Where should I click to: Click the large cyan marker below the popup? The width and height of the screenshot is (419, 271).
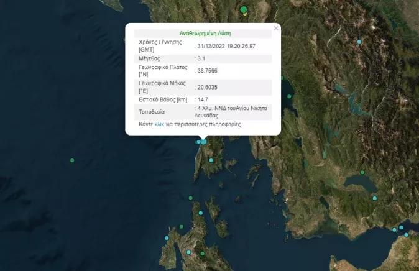[x=203, y=142]
